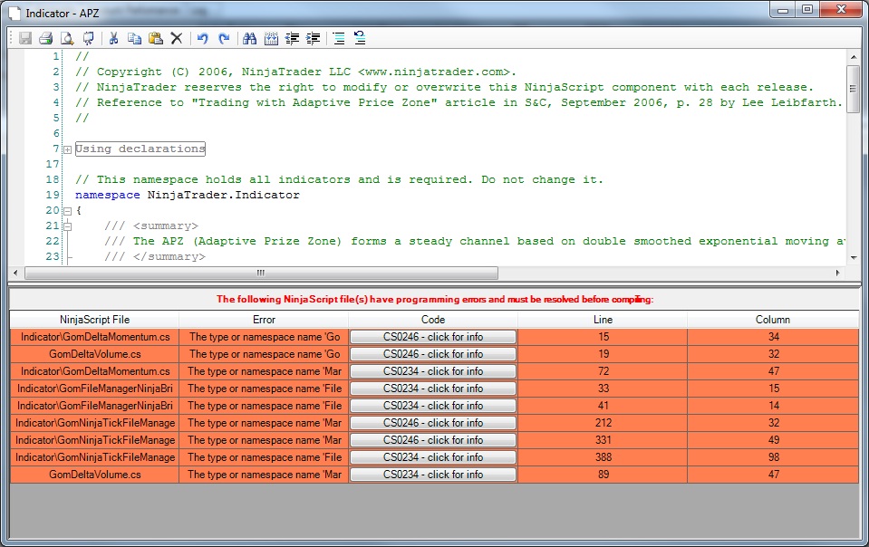869x547 pixels.
Task: Click the Column column header
Action: [773, 320]
